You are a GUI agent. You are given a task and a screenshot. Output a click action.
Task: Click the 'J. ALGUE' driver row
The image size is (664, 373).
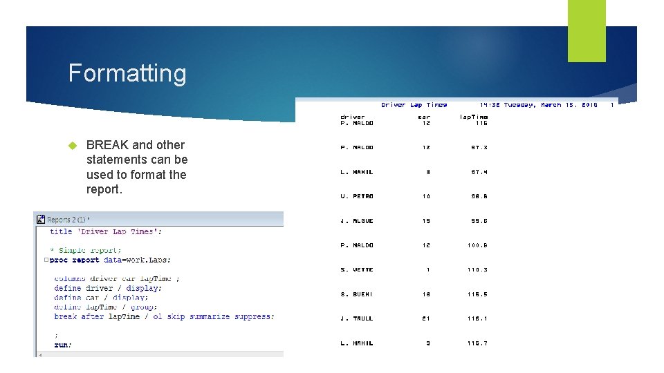pos(414,221)
